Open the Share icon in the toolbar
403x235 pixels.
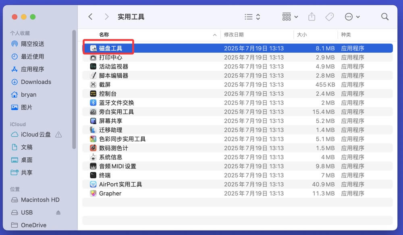pyautogui.click(x=312, y=16)
